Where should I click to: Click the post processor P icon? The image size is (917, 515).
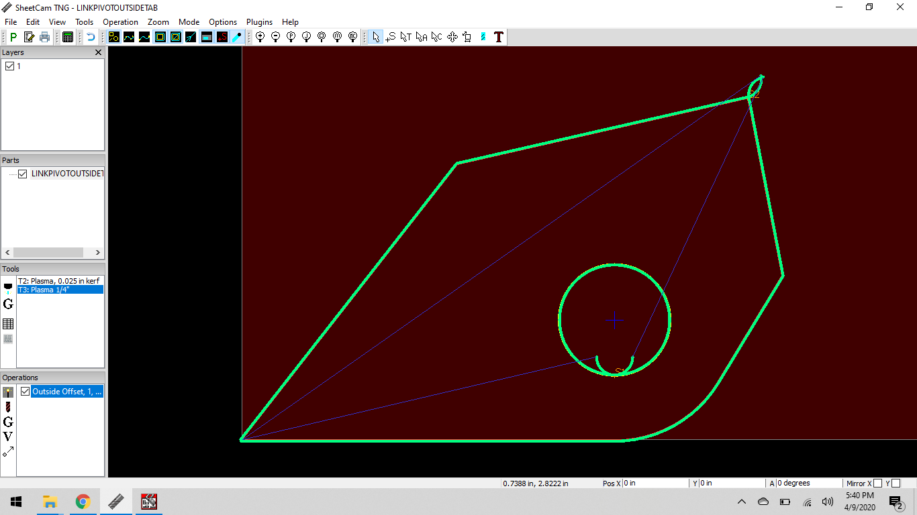point(13,37)
